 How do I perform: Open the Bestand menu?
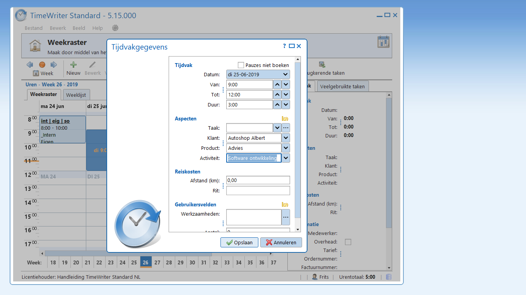(x=34, y=28)
